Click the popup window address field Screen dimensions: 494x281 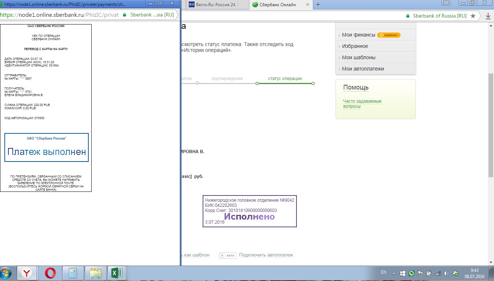60,15
